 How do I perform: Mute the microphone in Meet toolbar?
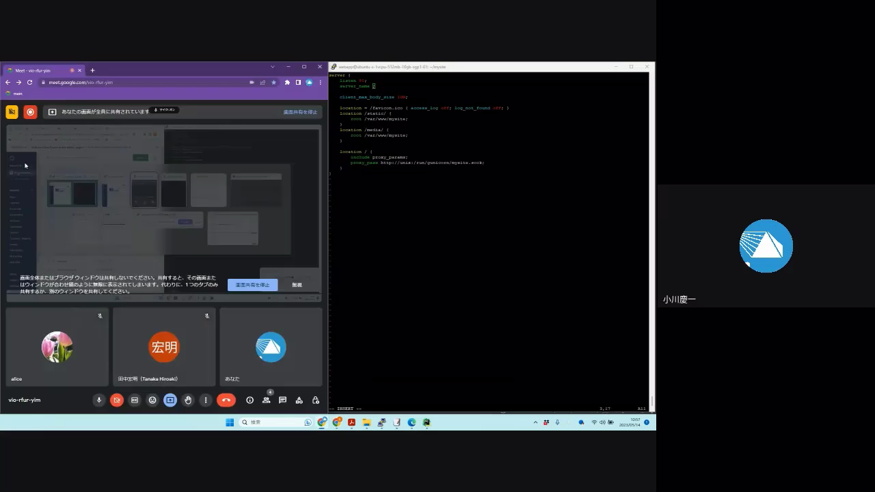[99, 400]
